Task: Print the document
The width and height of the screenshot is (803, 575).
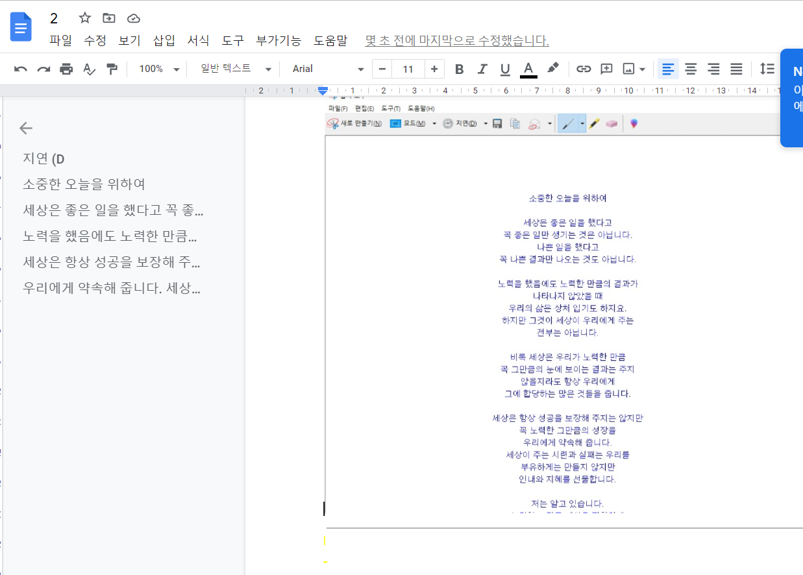Action: tap(66, 69)
